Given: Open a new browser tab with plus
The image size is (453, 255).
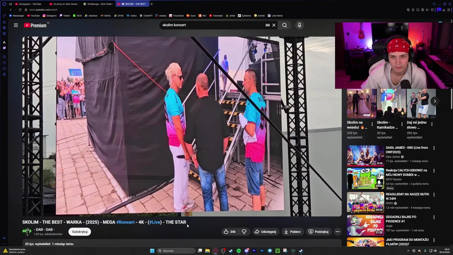Looking at the screenshot, I should tap(151, 4).
